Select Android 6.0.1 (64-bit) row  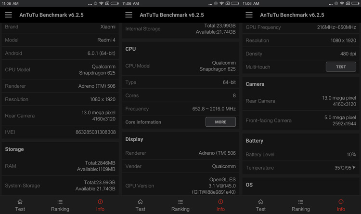[60, 53]
